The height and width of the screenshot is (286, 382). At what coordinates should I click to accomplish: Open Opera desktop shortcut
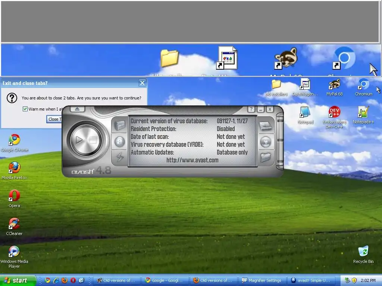coord(15,199)
